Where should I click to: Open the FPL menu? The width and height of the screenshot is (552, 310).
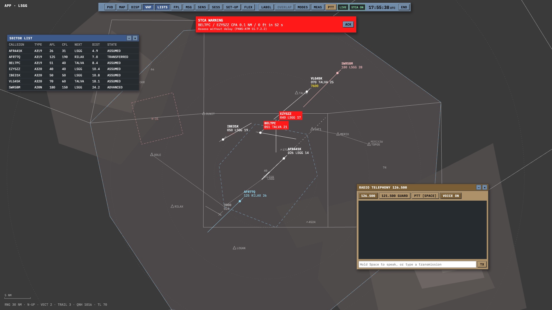pyautogui.click(x=177, y=7)
